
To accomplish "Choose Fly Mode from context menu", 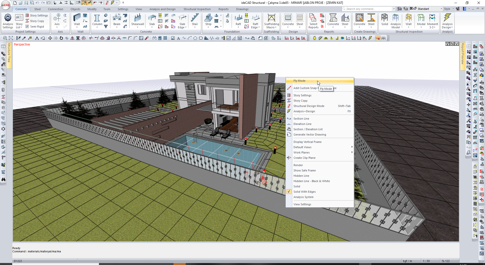I will click(x=299, y=81).
